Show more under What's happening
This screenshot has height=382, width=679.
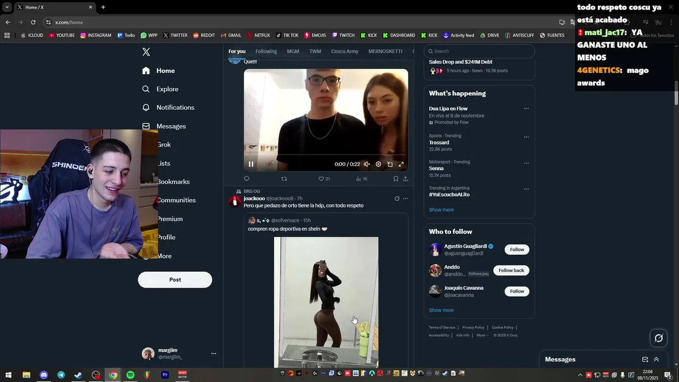point(441,210)
